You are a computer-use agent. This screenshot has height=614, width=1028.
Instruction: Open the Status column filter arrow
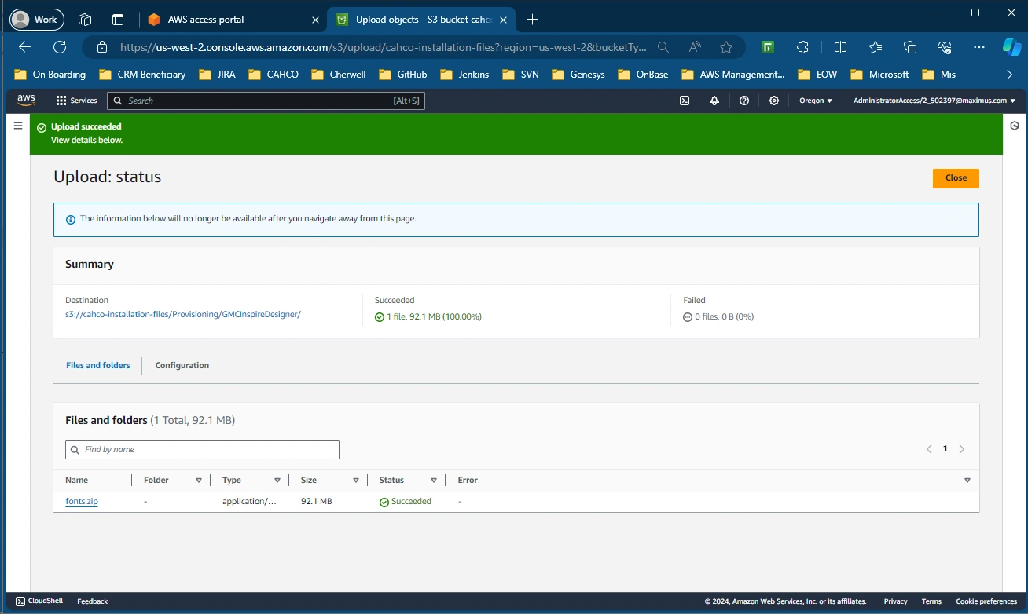click(434, 480)
